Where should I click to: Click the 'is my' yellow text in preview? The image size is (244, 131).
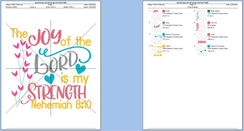point(75,79)
